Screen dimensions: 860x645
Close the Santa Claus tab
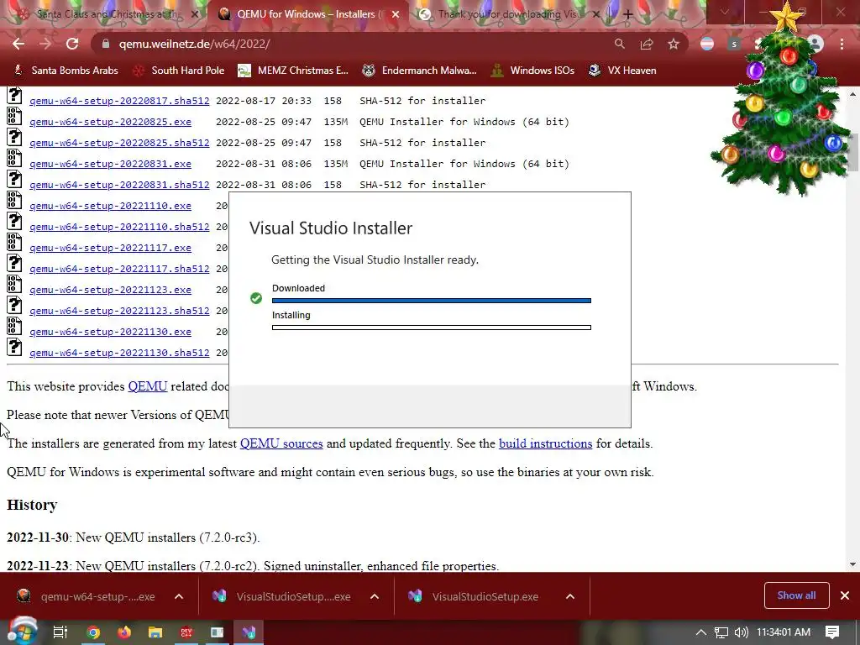click(195, 14)
